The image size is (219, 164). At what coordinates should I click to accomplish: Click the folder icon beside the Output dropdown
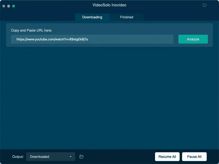pos(81,157)
